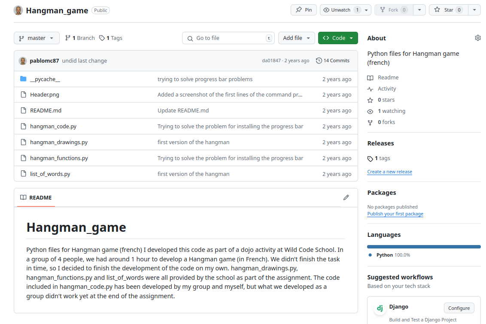
Task: Open 'trying to solve progress bar problems' commit
Action: (205, 79)
